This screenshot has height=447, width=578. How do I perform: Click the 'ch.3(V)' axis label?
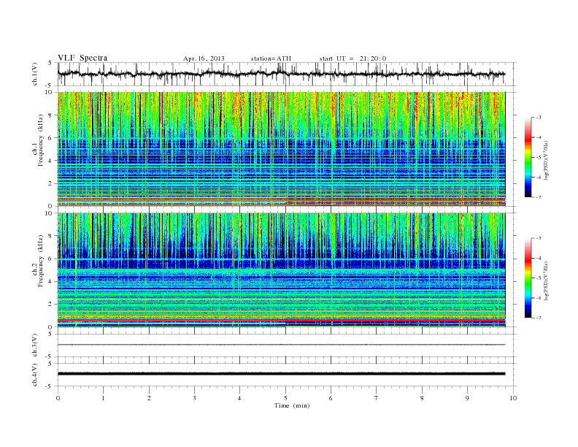point(35,345)
